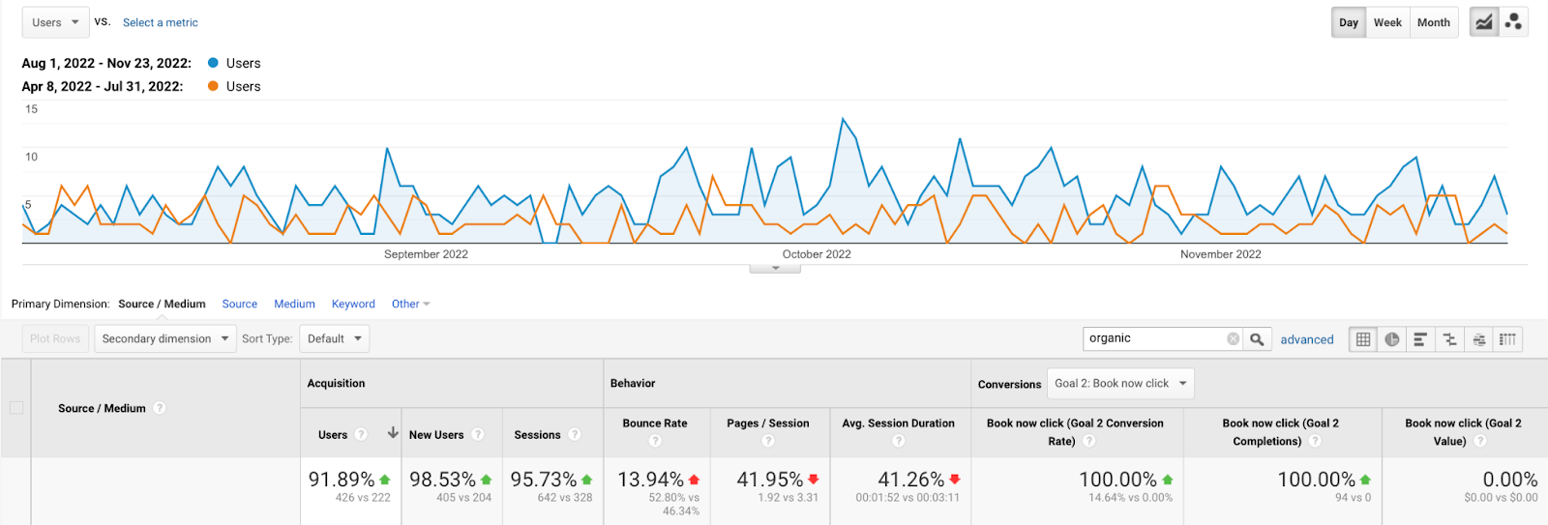Select the pivot table view icon
This screenshot has height=525, width=1548.
coord(1507,339)
